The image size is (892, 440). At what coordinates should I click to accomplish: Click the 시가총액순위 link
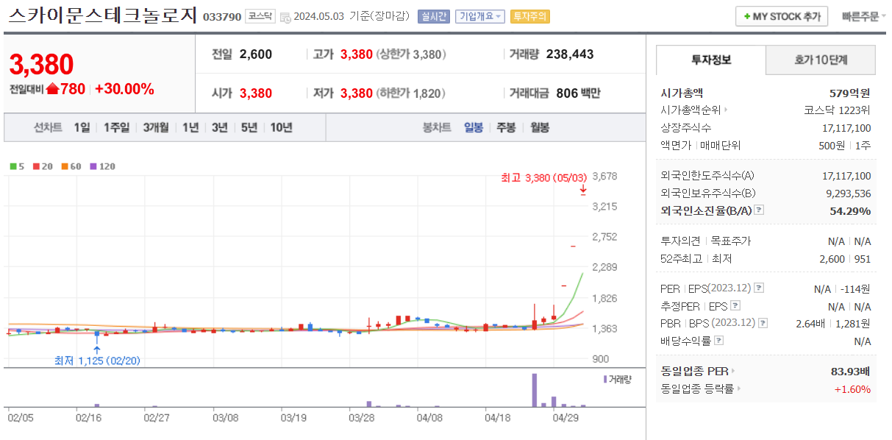click(691, 110)
